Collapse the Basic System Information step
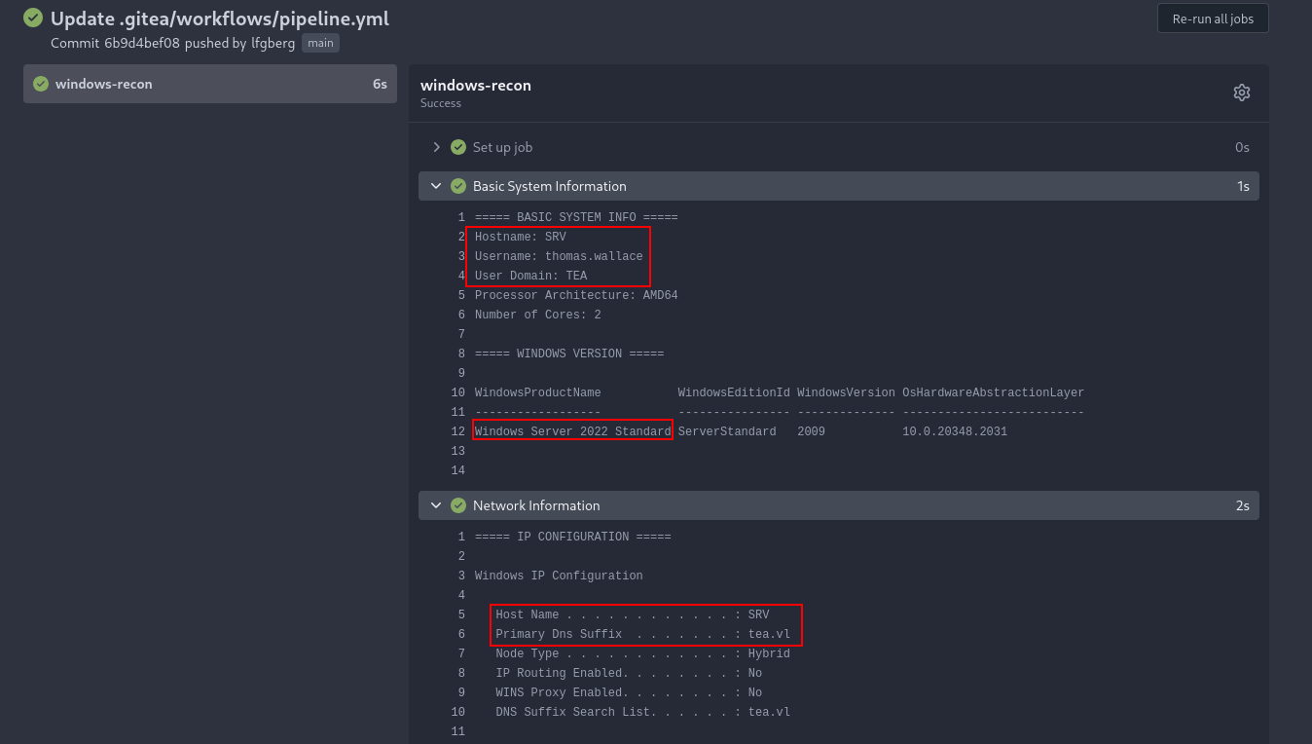The height and width of the screenshot is (744, 1312). click(x=436, y=185)
